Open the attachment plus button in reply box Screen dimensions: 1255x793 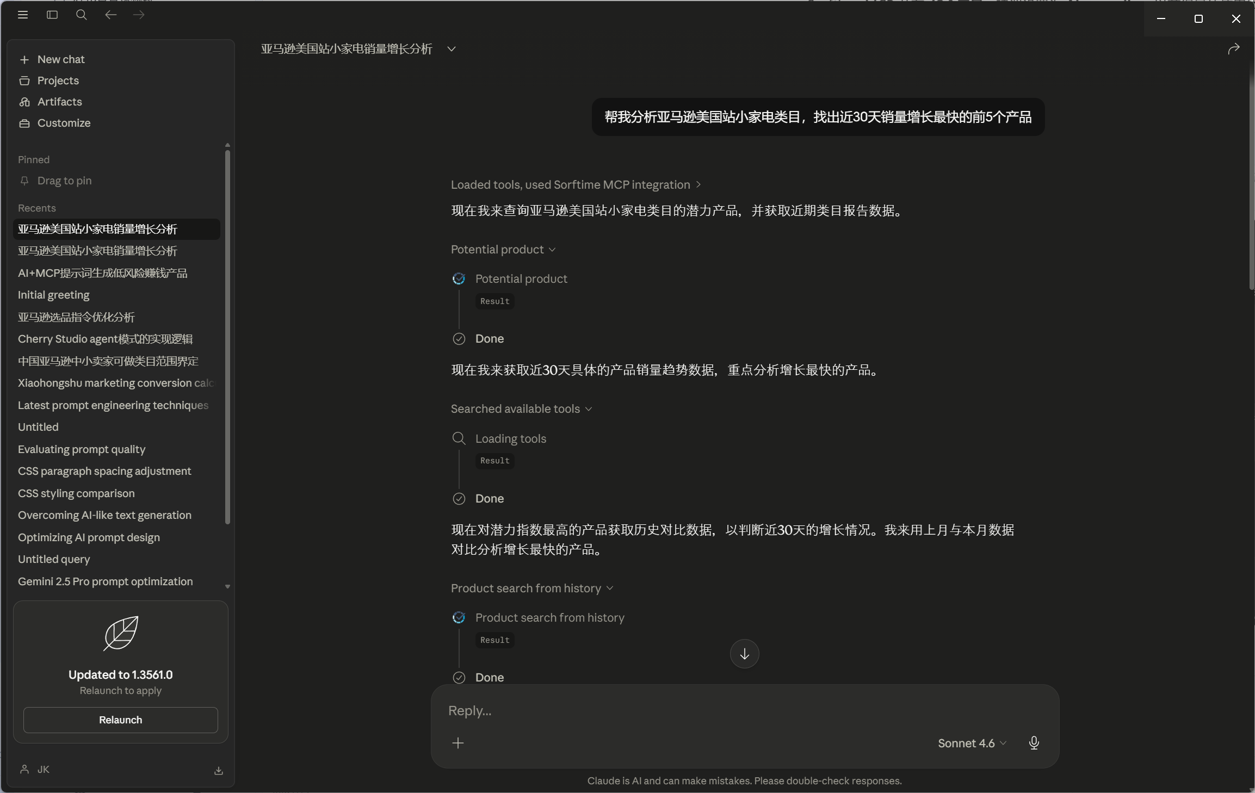coord(458,744)
